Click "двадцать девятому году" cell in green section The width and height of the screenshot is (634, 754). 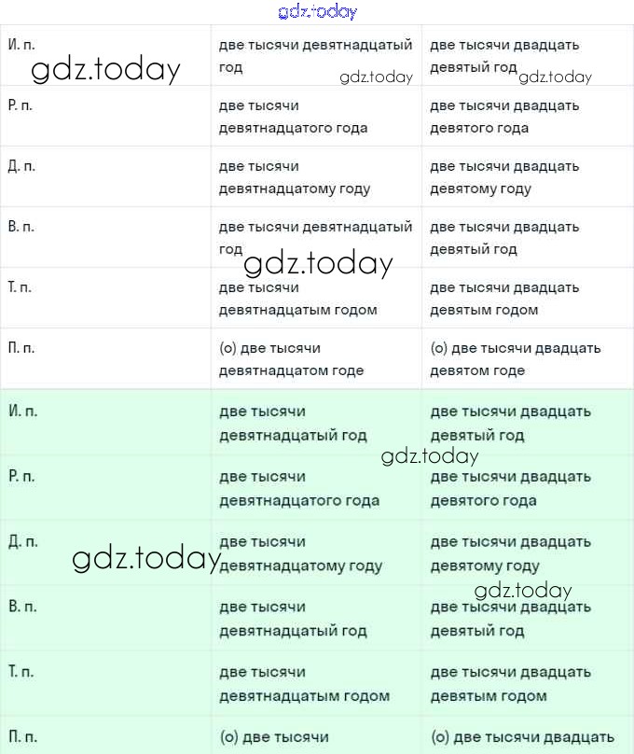(510, 553)
